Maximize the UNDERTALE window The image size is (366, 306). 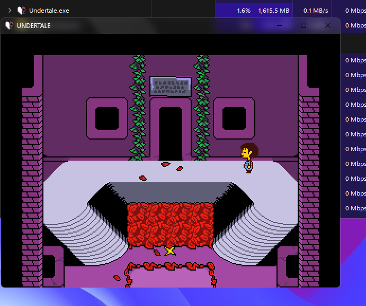click(303, 25)
